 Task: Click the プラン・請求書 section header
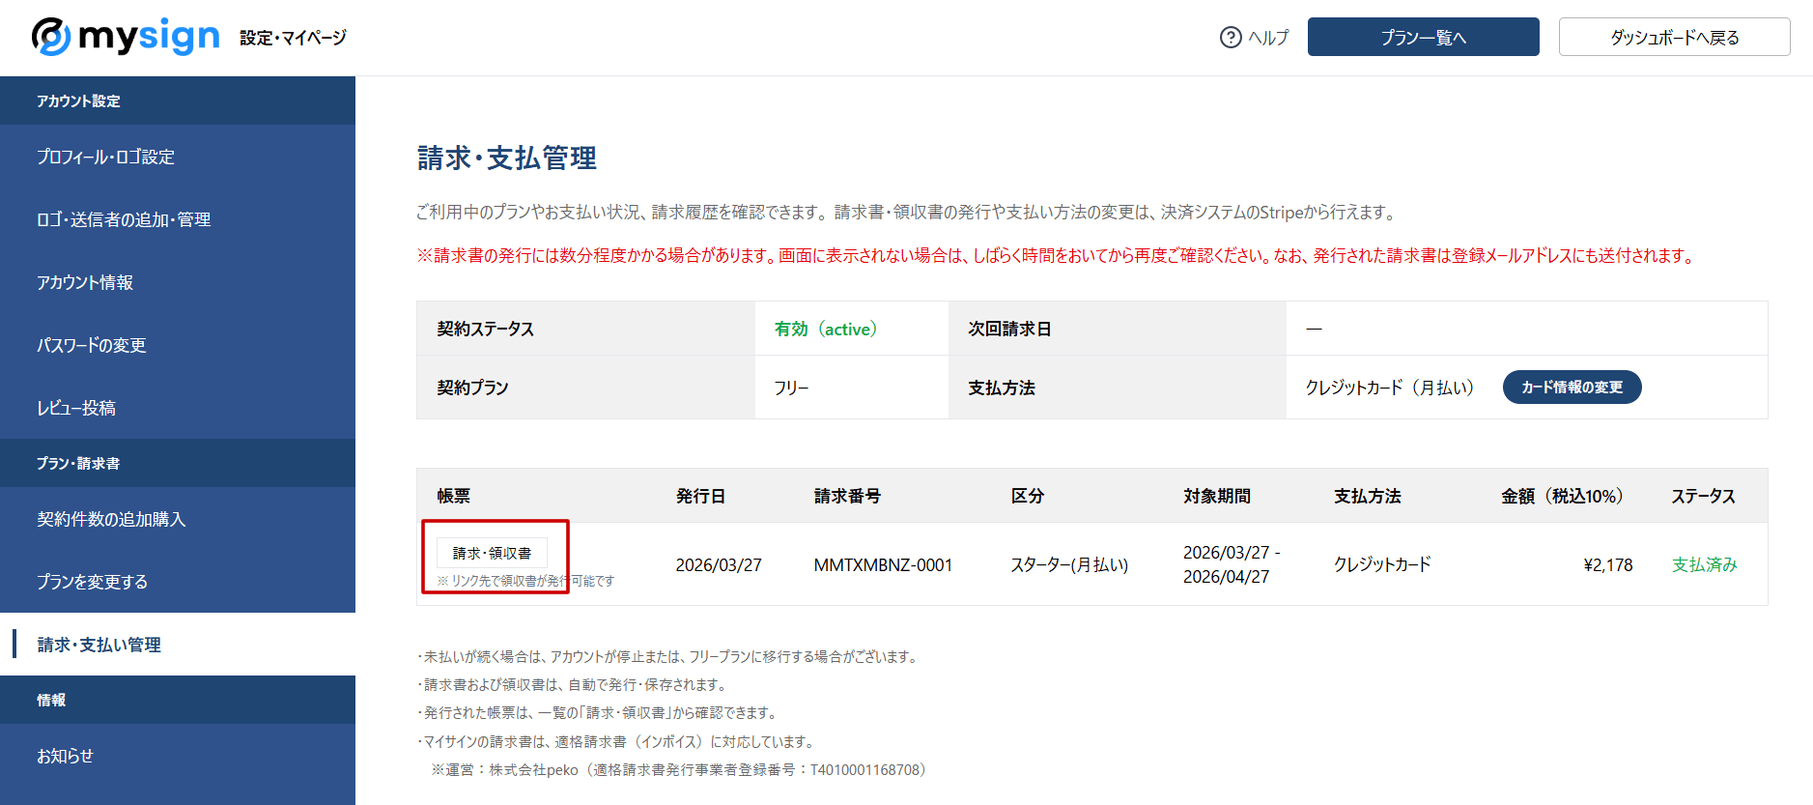coord(78,463)
